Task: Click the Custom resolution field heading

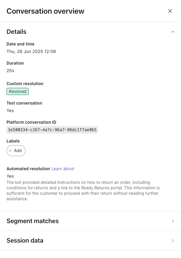Action: [x=25, y=84]
